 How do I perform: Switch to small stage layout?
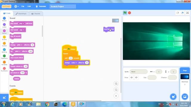pyautogui.click(x=178, y=13)
